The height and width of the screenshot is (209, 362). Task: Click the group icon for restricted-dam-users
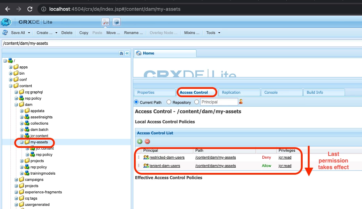point(146,157)
